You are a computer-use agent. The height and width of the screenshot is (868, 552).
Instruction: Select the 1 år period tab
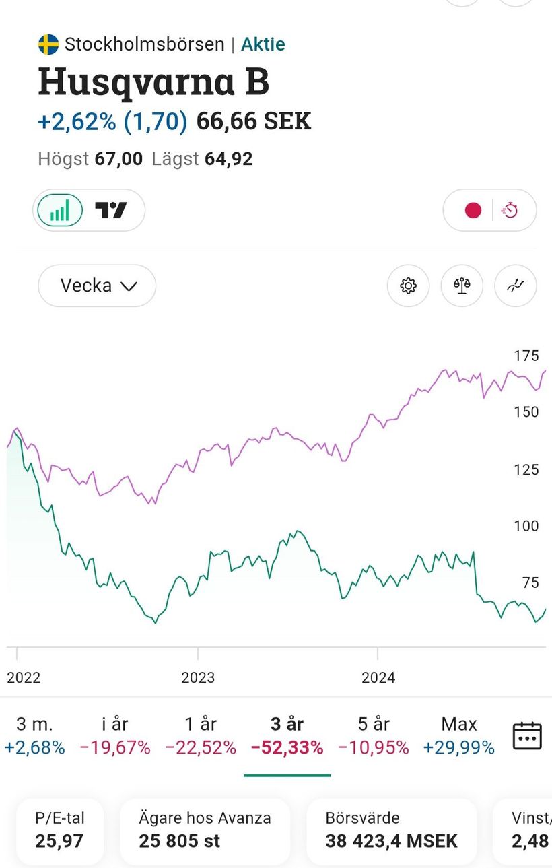pos(201,735)
